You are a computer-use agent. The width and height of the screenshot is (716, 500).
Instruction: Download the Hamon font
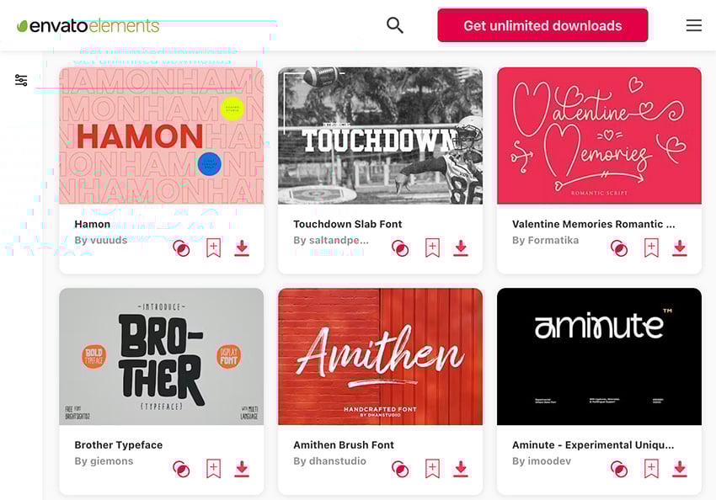tap(242, 247)
